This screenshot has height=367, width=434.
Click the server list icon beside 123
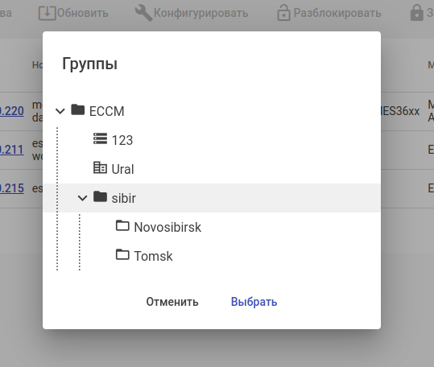click(x=100, y=138)
